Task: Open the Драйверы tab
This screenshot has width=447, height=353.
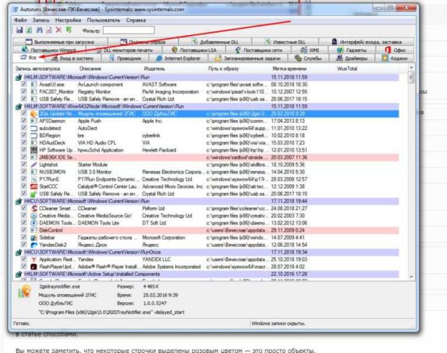Action: (x=352, y=58)
